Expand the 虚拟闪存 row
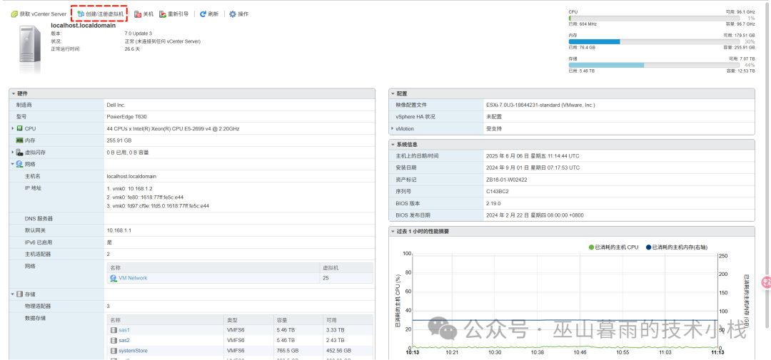 click(x=13, y=153)
